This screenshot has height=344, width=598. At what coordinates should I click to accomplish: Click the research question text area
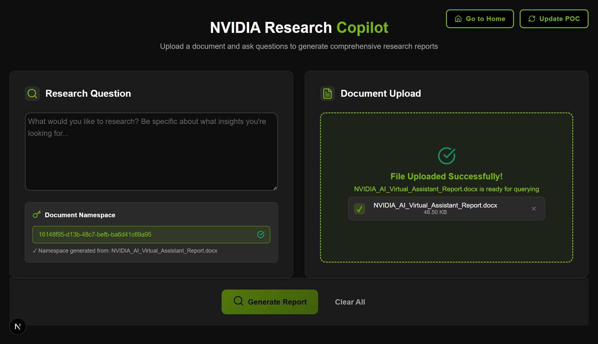(x=151, y=152)
